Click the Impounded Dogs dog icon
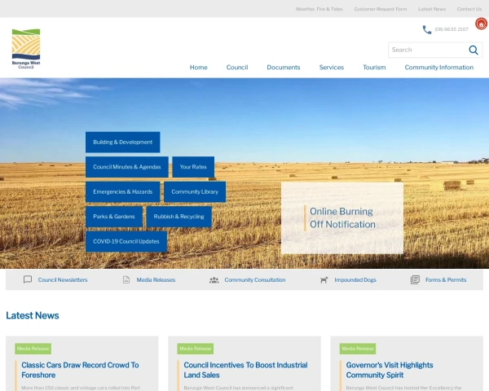489x391 pixels. pos(324,280)
